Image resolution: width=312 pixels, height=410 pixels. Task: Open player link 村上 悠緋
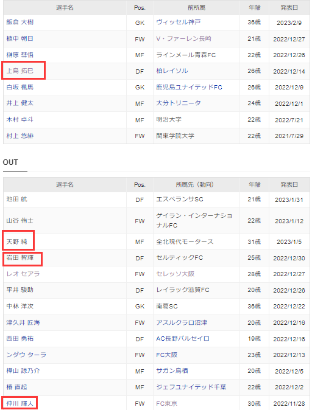[x=20, y=136]
